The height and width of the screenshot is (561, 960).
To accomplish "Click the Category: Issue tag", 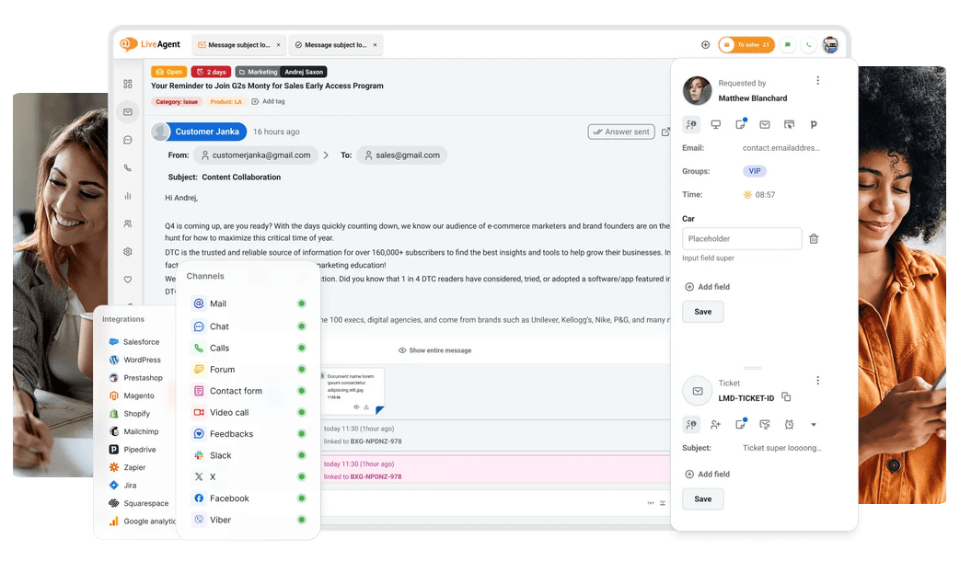I will point(177,101).
